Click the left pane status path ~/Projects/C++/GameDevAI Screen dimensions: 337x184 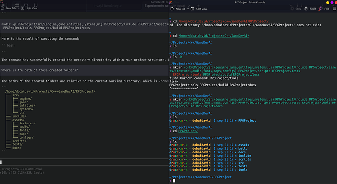(21, 169)
